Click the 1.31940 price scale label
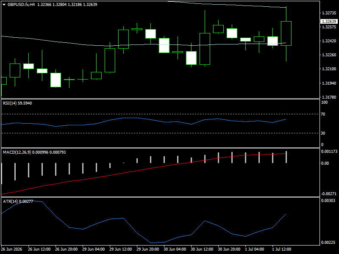The image size is (339, 254). (x=329, y=83)
